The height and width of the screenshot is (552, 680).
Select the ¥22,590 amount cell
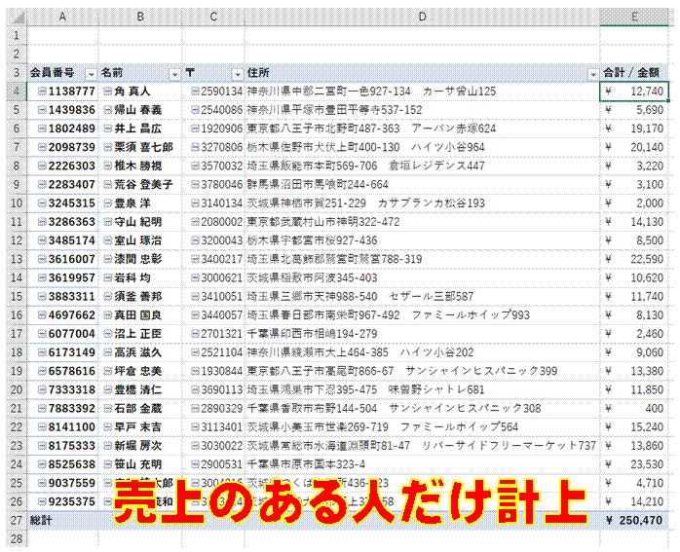(634, 259)
